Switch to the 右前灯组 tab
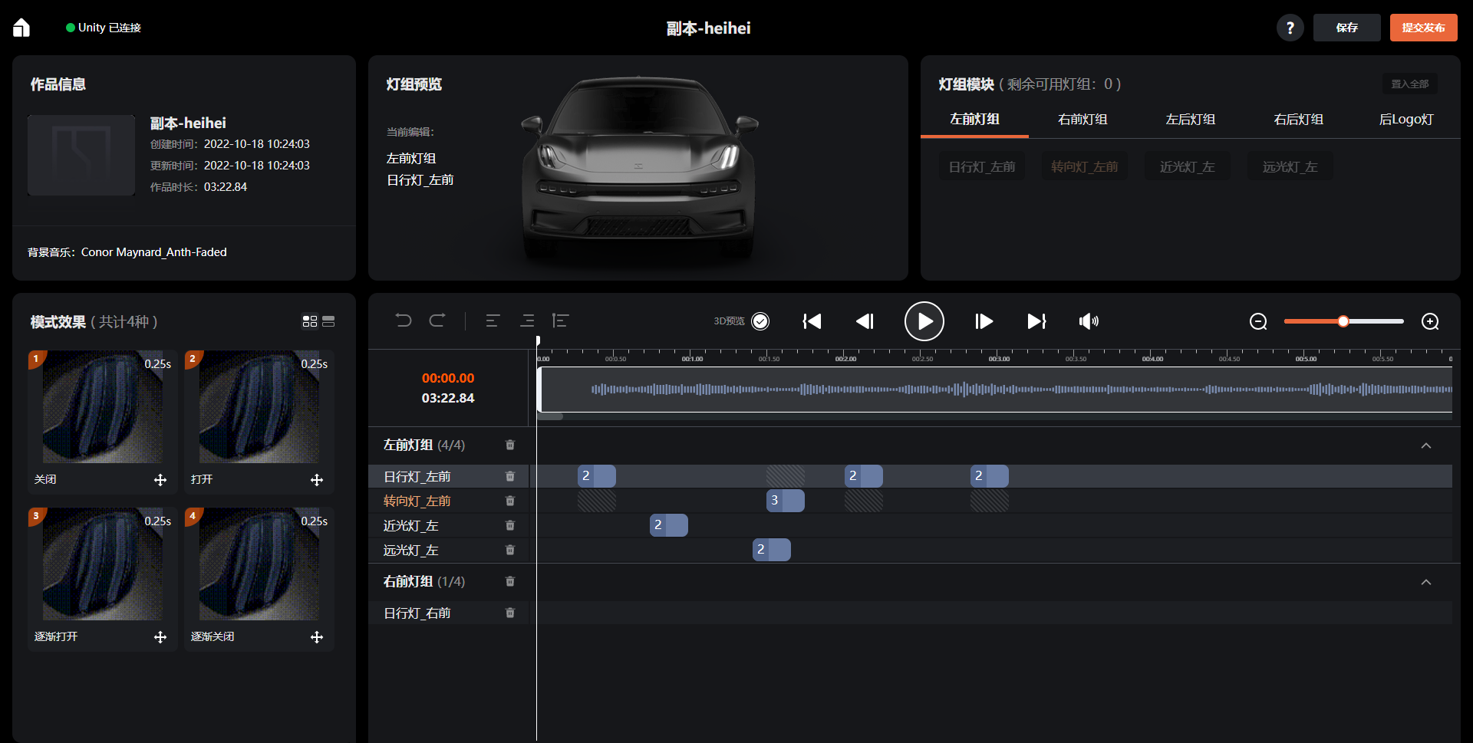Screen dimensions: 1473x743 click(1083, 119)
